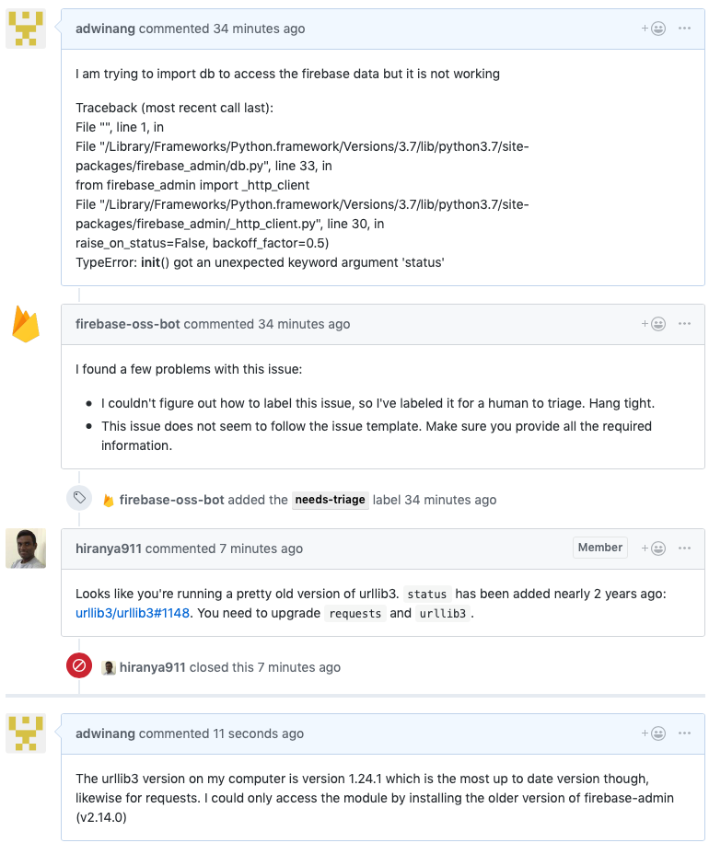Open firebase-oss-bot's Firebase logo avatar
The image size is (709, 843).
point(26,324)
